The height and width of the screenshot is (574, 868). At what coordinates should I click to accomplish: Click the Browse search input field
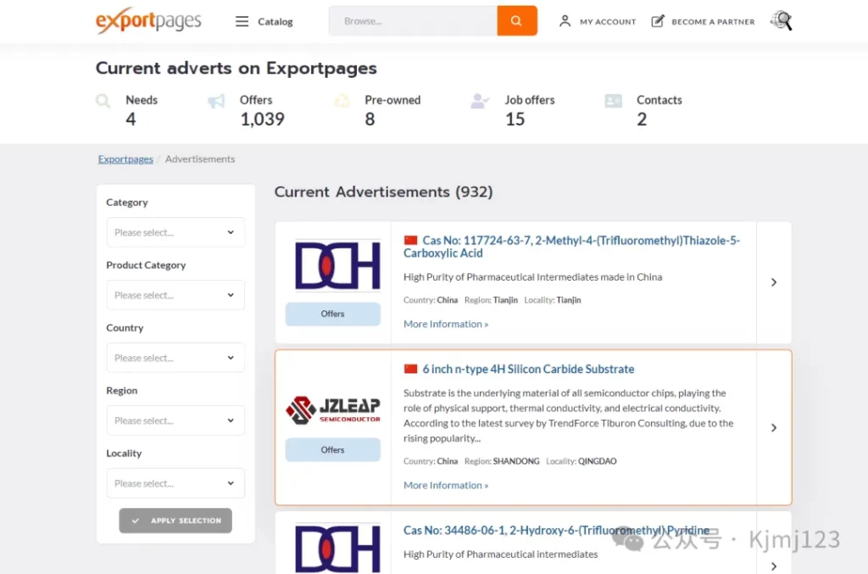(x=413, y=21)
